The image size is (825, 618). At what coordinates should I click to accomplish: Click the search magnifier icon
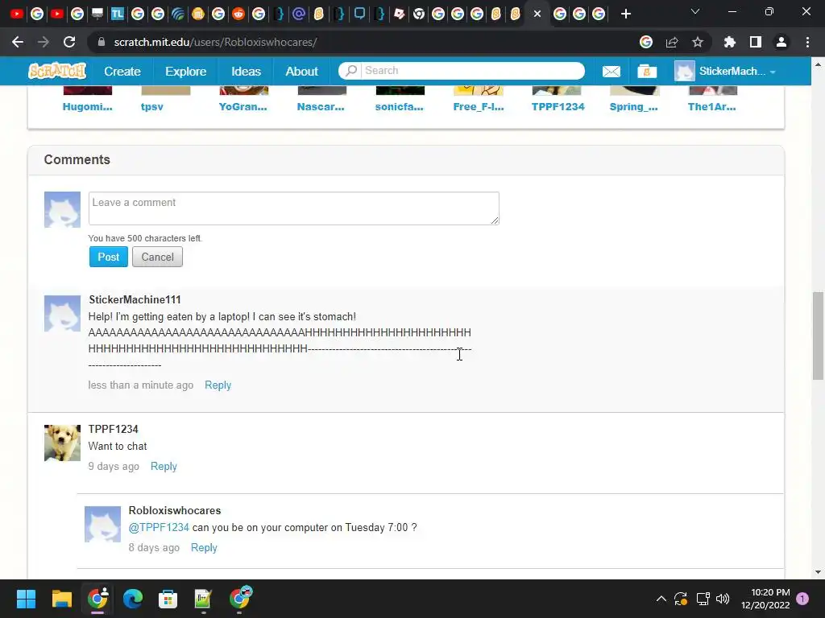tap(351, 71)
